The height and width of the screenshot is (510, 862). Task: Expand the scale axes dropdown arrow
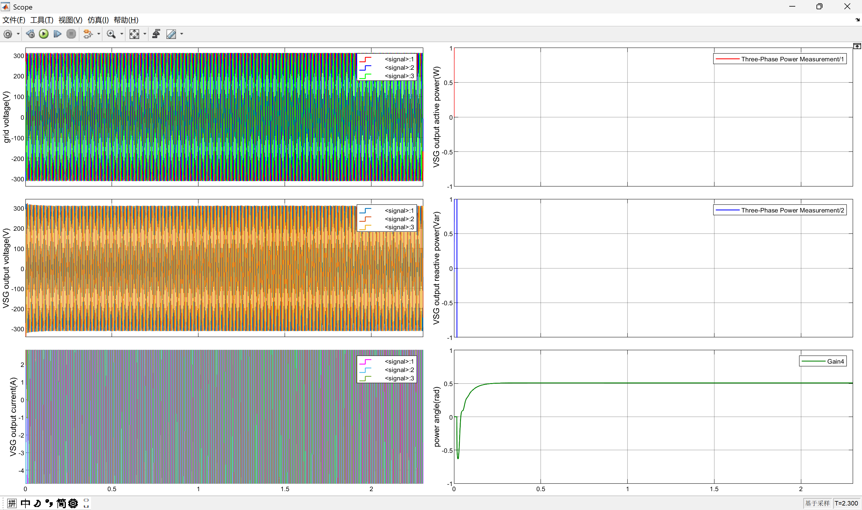point(145,34)
